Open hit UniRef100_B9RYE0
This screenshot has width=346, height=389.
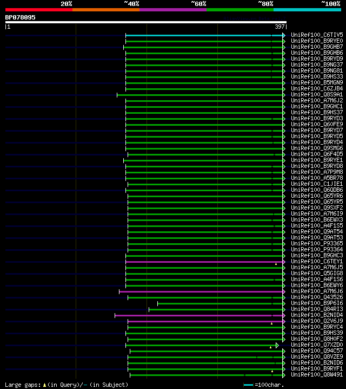[317, 41]
